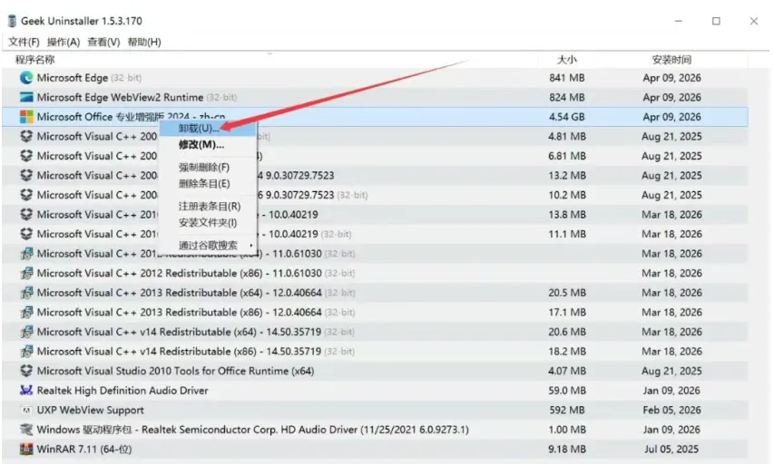
Task: Sort list by 安装时间 column header
Action: point(671,60)
